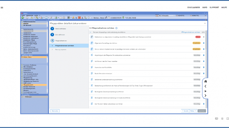Image resolution: width=229 pixels, height=128 pixels.
Task: Collapse the 'Pat. kann Körperpflege nicht selbständig' group
Action: (x=91, y=32)
